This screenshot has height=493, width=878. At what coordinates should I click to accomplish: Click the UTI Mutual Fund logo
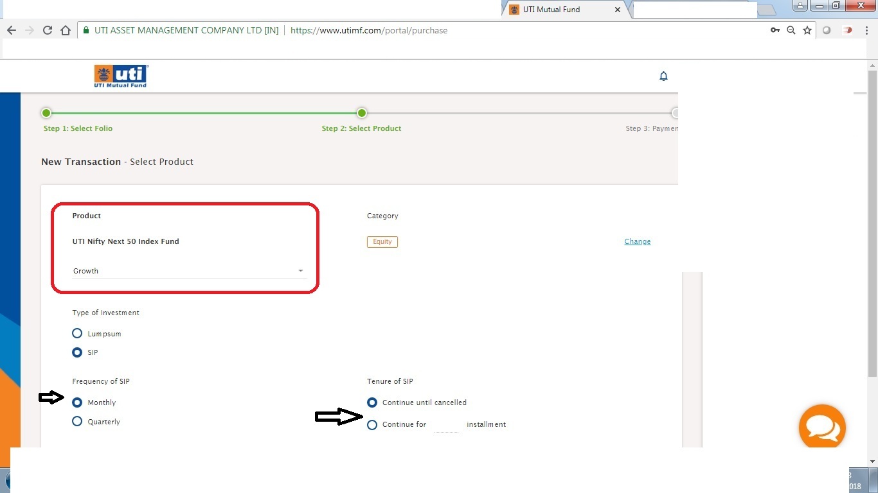pyautogui.click(x=121, y=76)
